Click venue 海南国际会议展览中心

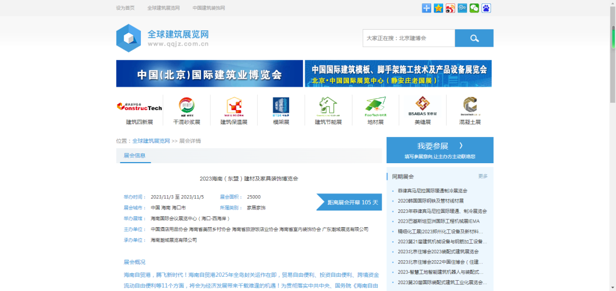tap(190, 218)
